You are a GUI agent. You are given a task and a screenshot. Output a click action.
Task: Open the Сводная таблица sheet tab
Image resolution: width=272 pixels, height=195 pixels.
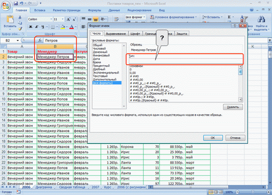click(72, 187)
